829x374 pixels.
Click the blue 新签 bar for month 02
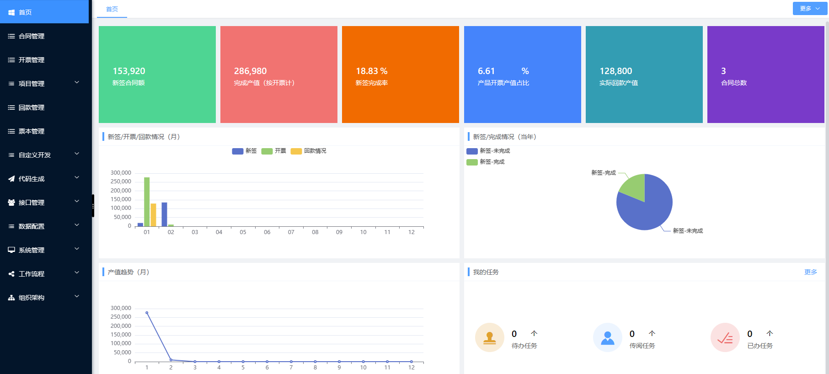click(164, 214)
